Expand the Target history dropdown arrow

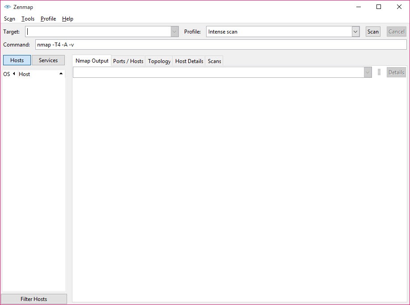point(174,32)
